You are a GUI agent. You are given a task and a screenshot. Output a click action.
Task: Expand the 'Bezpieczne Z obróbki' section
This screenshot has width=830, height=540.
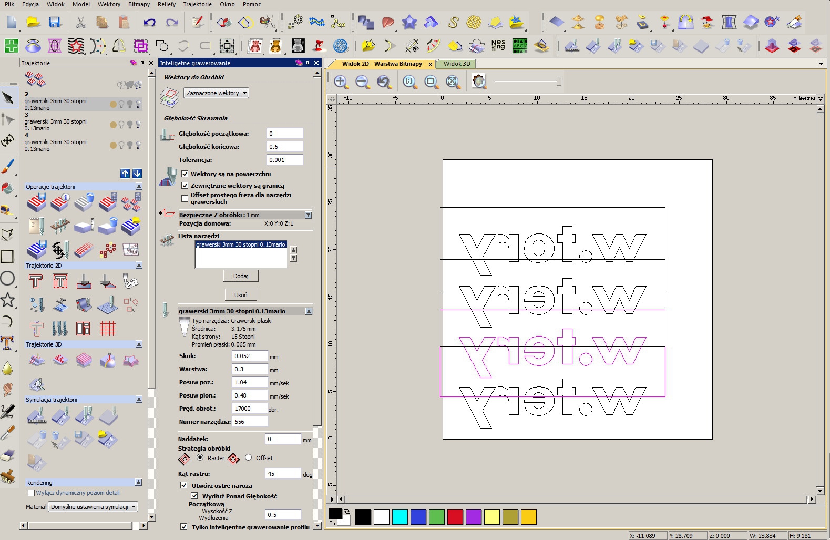pos(309,215)
